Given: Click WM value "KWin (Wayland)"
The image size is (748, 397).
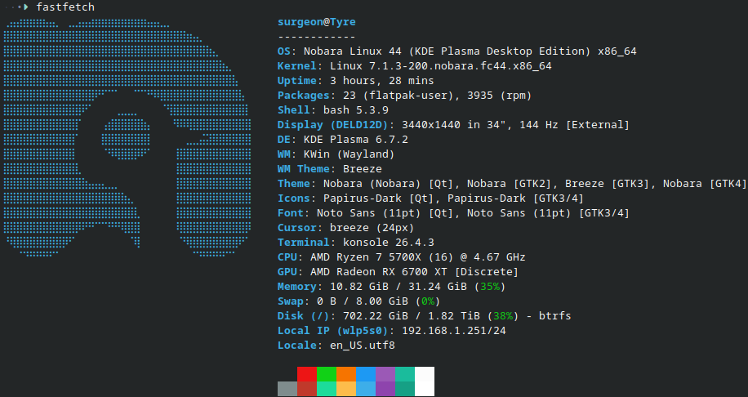Looking at the screenshot, I should pyautogui.click(x=350, y=154).
